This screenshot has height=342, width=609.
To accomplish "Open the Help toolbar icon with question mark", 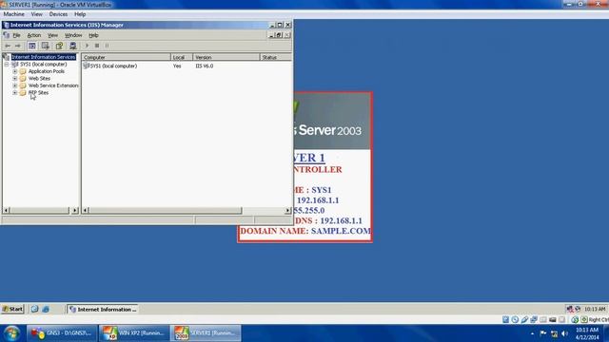I will 59,46.
